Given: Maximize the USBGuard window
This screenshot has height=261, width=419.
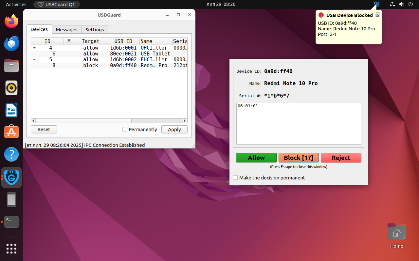Looking at the screenshot, I should click(178, 15).
